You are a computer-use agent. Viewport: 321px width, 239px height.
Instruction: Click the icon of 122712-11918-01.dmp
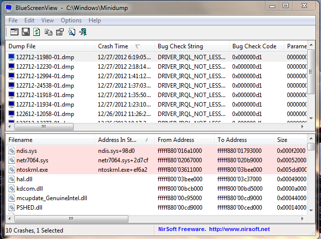tap(11, 95)
